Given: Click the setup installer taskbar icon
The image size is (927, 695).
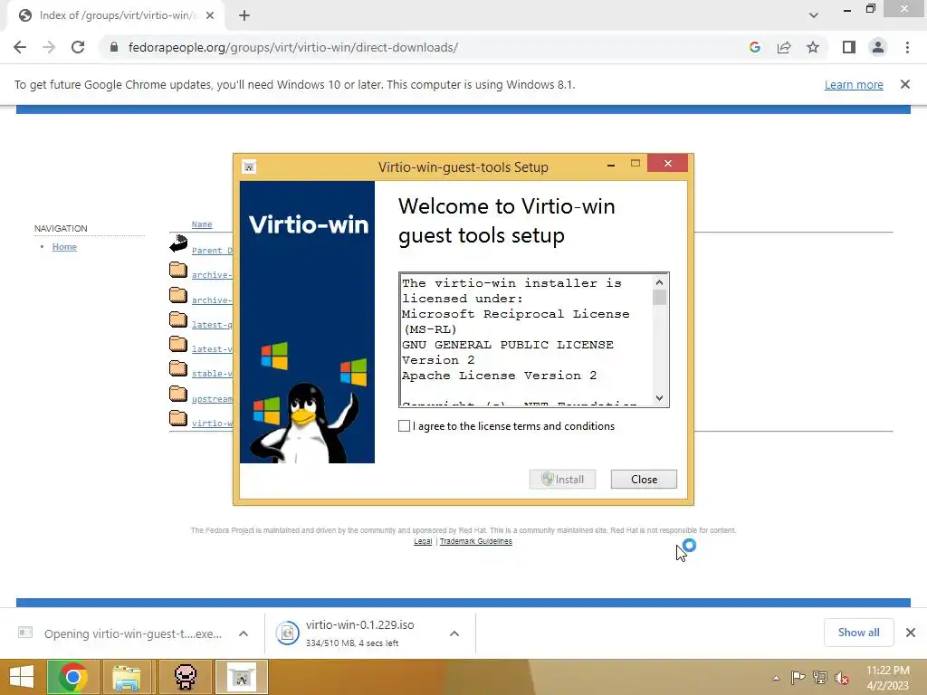Looking at the screenshot, I should (x=241, y=677).
